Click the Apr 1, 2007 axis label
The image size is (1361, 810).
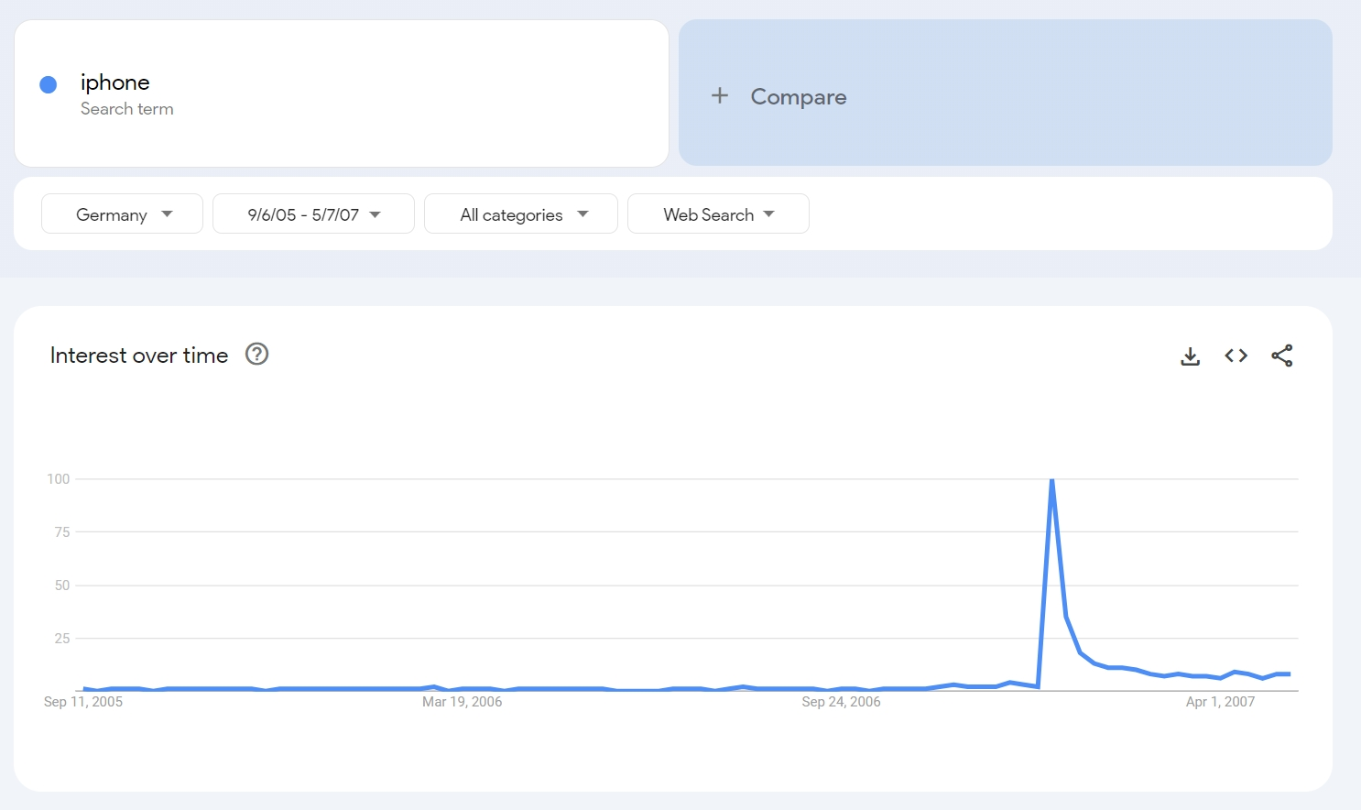click(1220, 702)
